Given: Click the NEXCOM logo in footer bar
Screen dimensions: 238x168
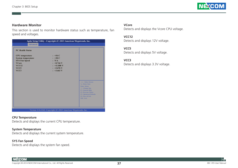Looking at the screenshot, I should tap(20, 159).
